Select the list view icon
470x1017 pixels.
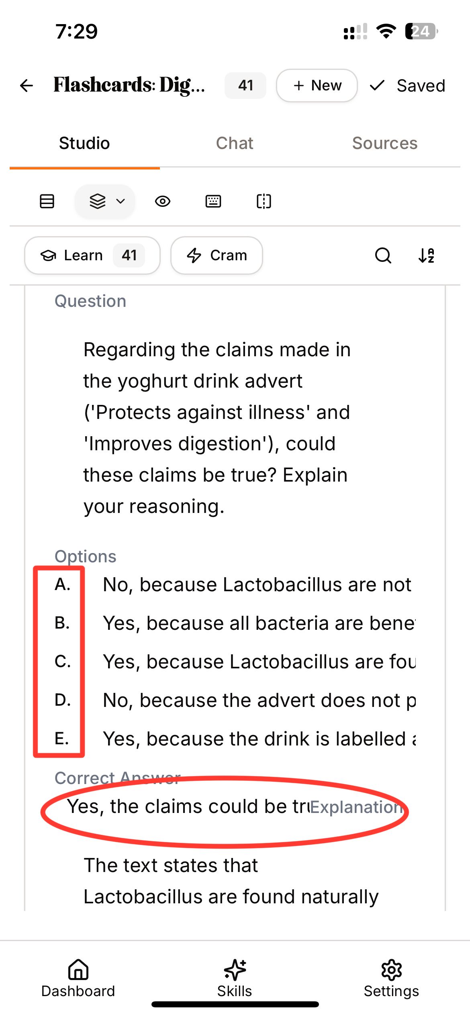pos(47,201)
